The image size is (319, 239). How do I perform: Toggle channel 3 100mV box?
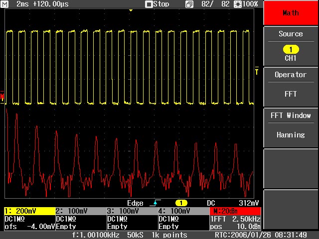pyautogui.click(x=131, y=211)
